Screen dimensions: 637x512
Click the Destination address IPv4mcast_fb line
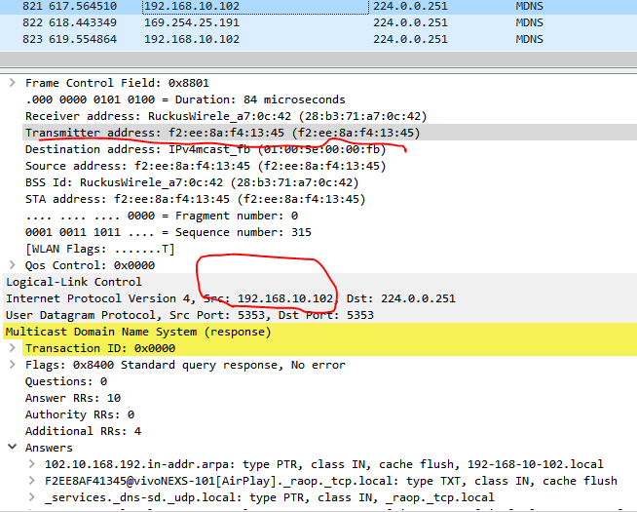coord(205,149)
